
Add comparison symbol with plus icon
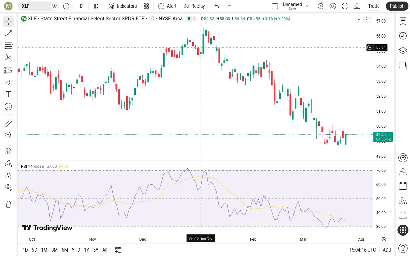coord(66,6)
